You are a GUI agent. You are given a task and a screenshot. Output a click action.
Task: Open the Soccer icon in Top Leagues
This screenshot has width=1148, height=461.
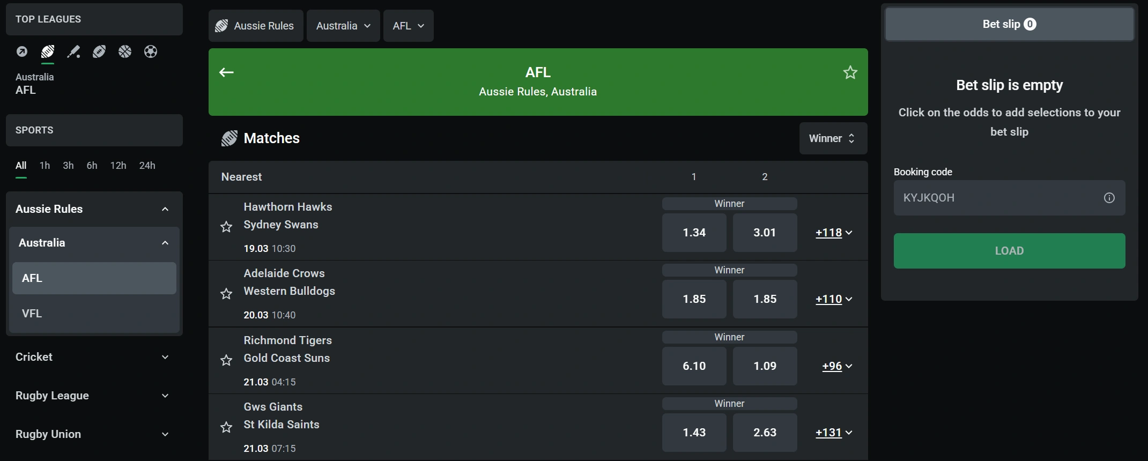151,52
